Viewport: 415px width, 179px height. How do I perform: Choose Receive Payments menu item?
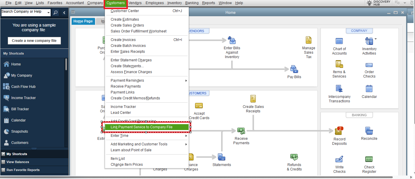[x=147, y=86]
